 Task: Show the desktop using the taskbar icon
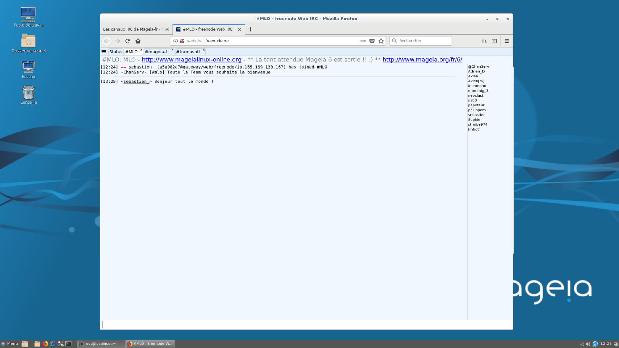pos(25,344)
